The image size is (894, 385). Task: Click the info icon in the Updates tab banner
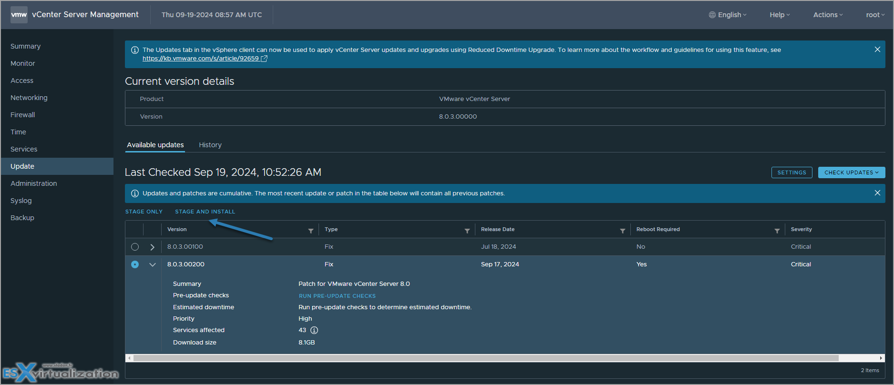pyautogui.click(x=135, y=50)
